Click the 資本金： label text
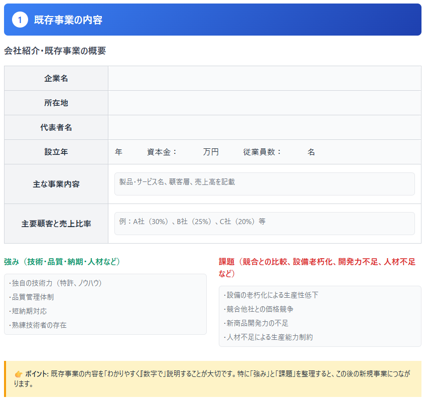This screenshot has width=426, height=403. click(162, 152)
